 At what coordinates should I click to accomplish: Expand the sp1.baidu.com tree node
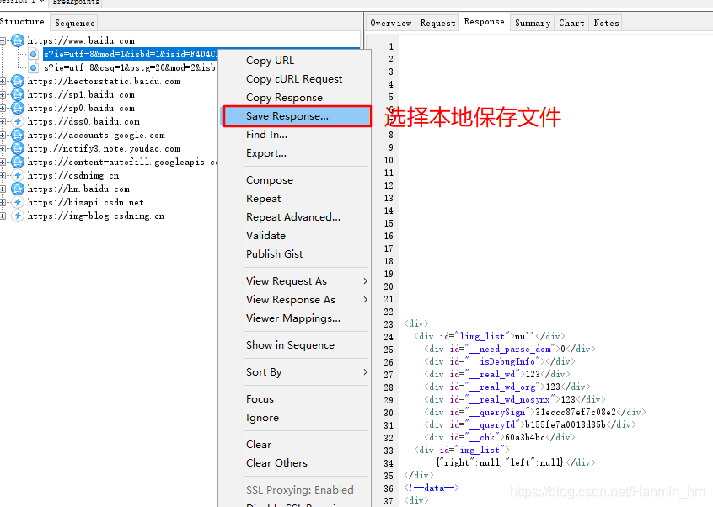pyautogui.click(x=3, y=95)
